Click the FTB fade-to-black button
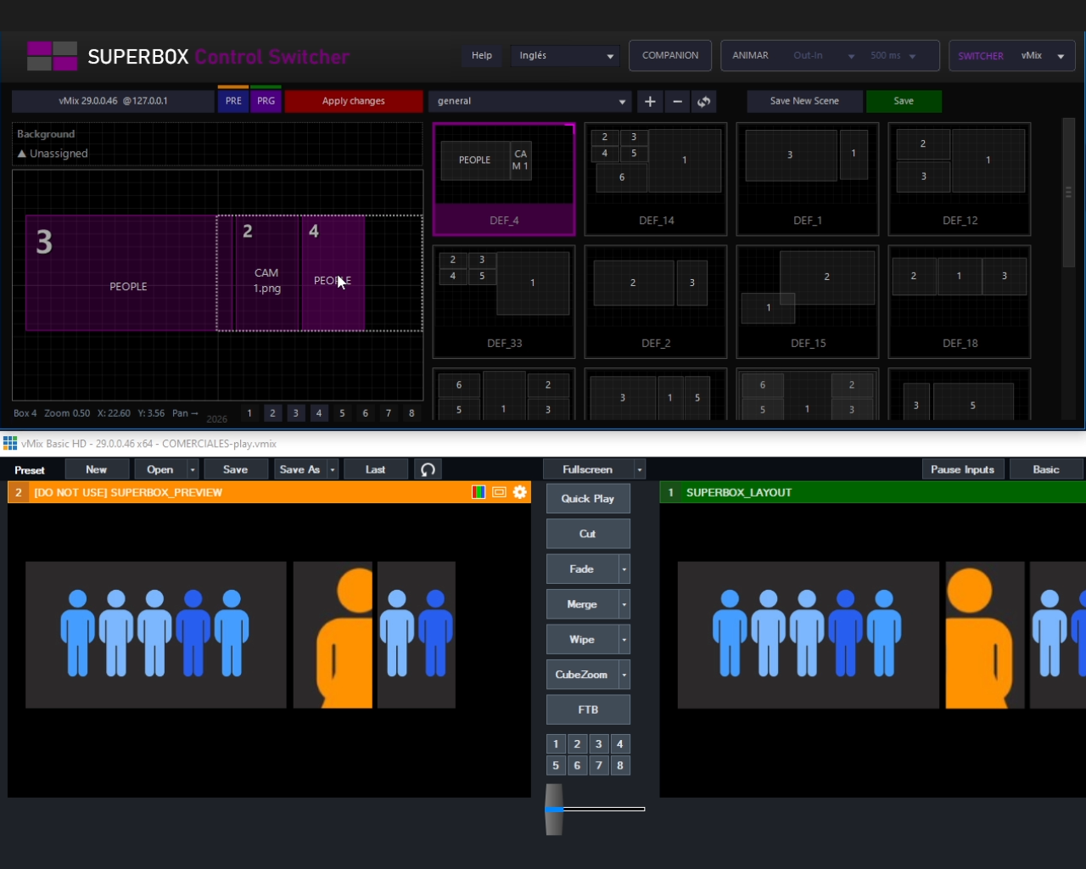This screenshot has width=1086, height=869. click(x=588, y=709)
